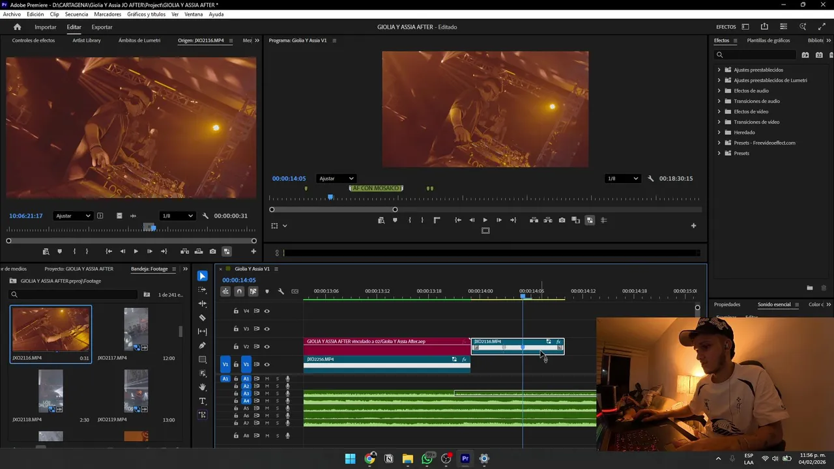Click Export Frame camera in Program monitor
This screenshot has width=834, height=469.
pos(562,220)
